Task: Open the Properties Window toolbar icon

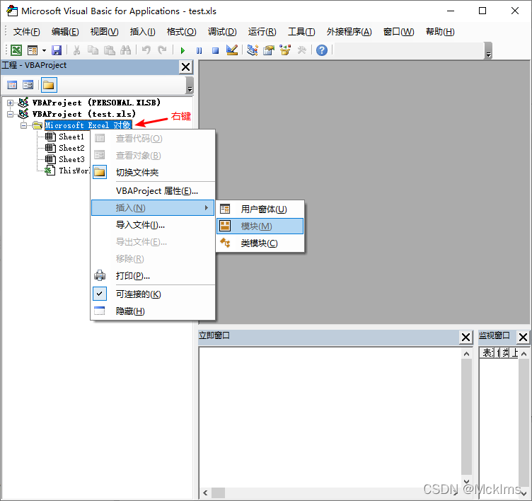Action: (x=269, y=50)
